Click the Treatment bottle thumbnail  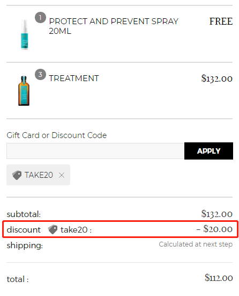tap(24, 91)
